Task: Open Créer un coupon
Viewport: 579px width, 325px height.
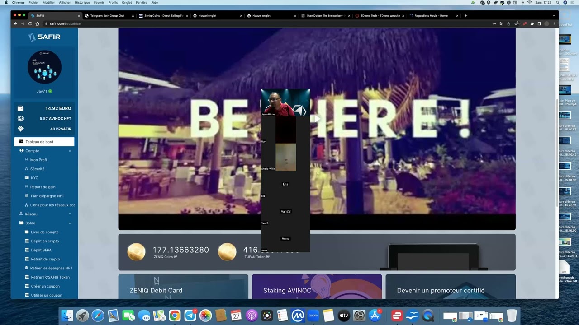Action: tap(45, 286)
